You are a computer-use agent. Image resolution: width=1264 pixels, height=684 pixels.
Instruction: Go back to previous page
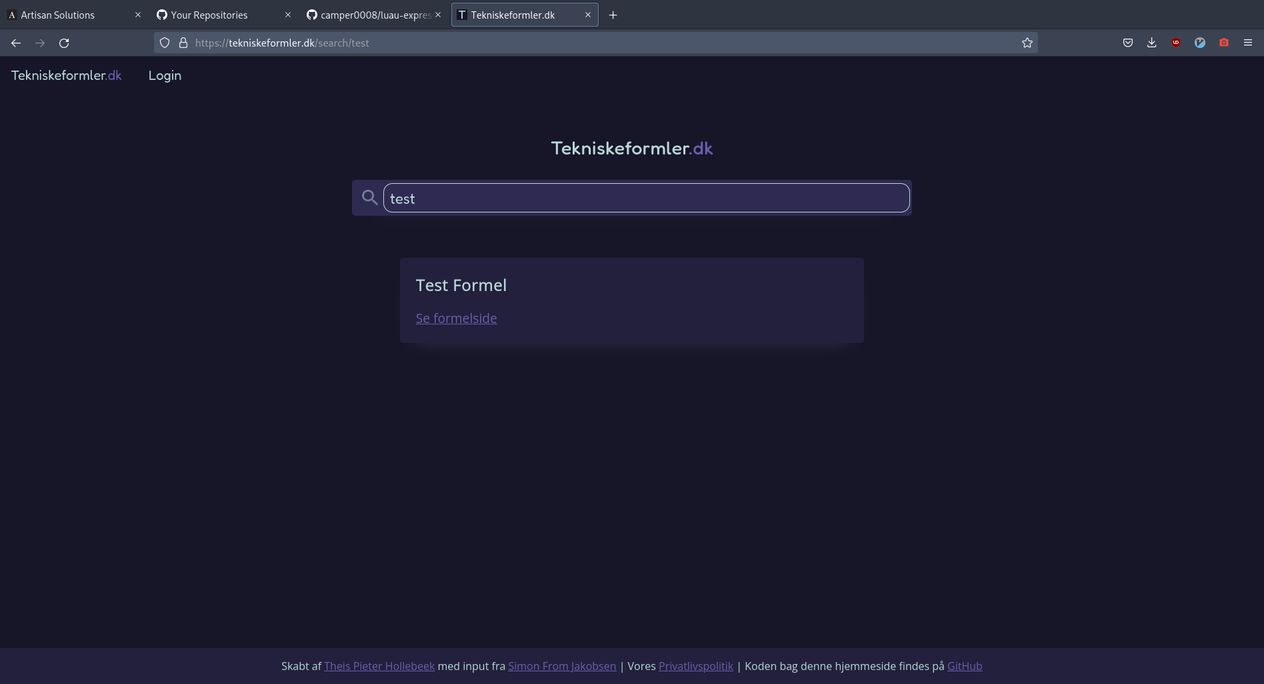coord(16,43)
